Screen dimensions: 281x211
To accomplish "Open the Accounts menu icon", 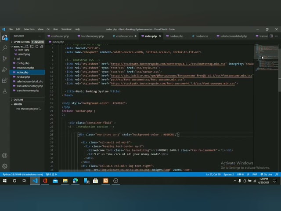I will click(5, 155).
